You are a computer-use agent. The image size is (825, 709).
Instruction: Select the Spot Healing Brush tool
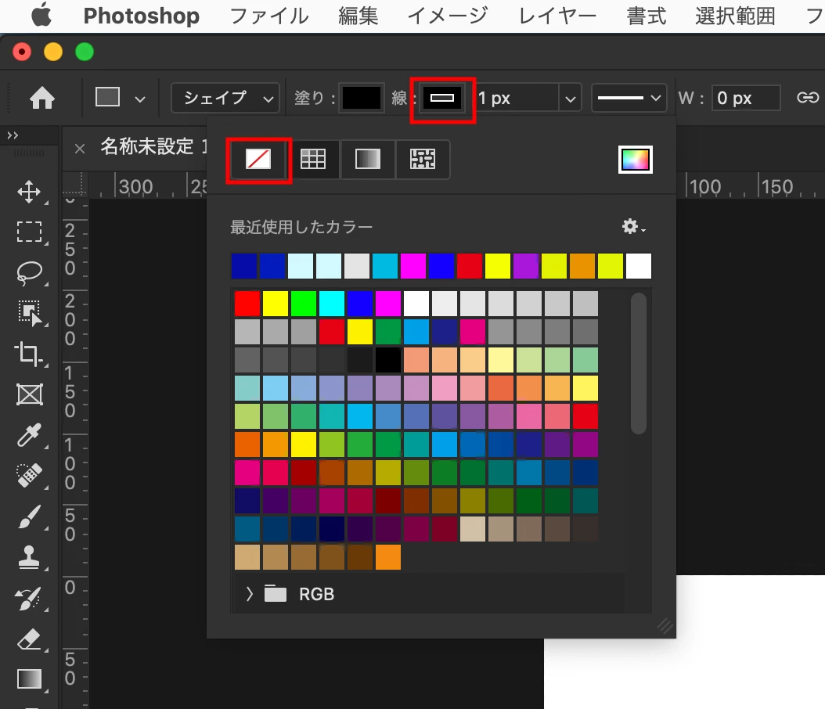pos(29,476)
